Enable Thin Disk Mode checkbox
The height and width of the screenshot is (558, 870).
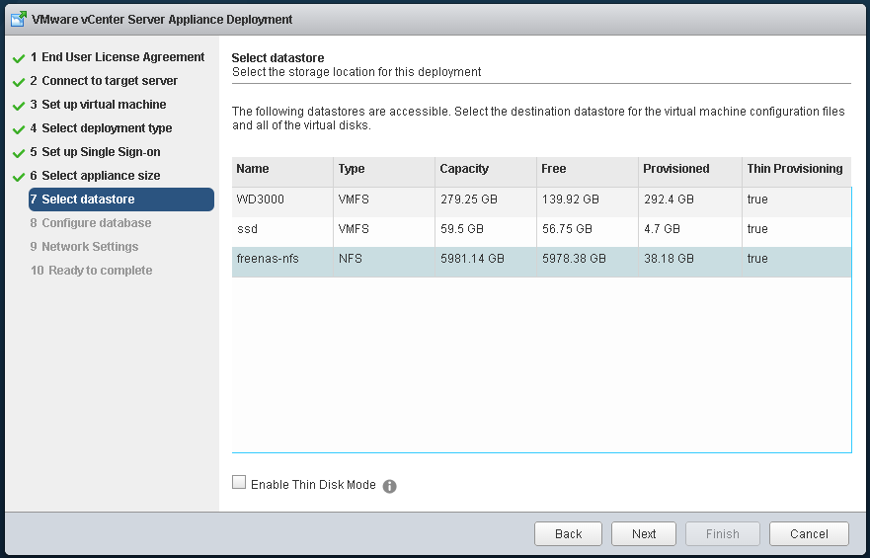(239, 482)
